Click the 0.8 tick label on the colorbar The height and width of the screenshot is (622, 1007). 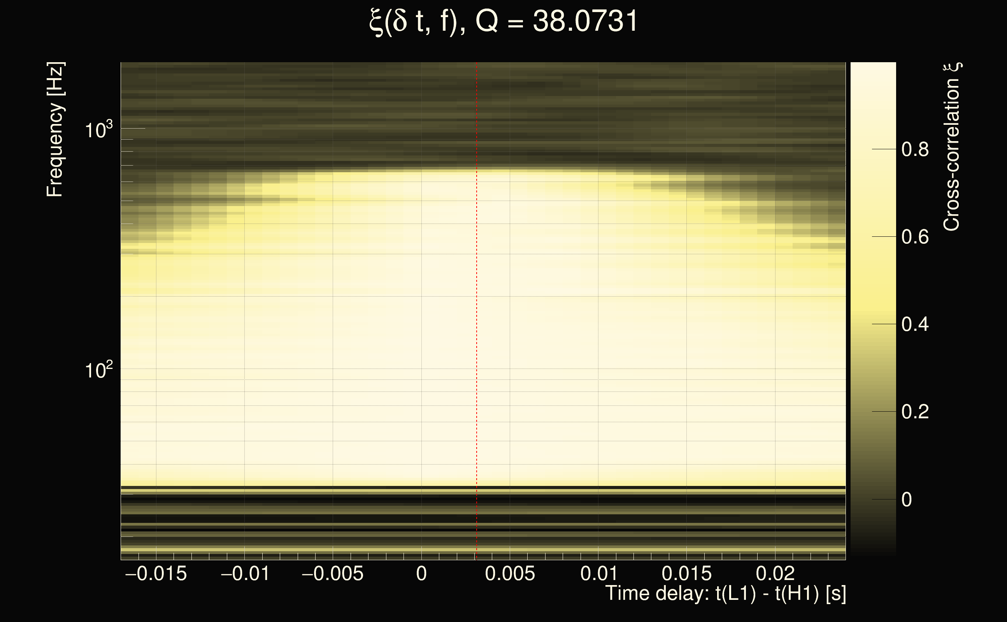915,149
